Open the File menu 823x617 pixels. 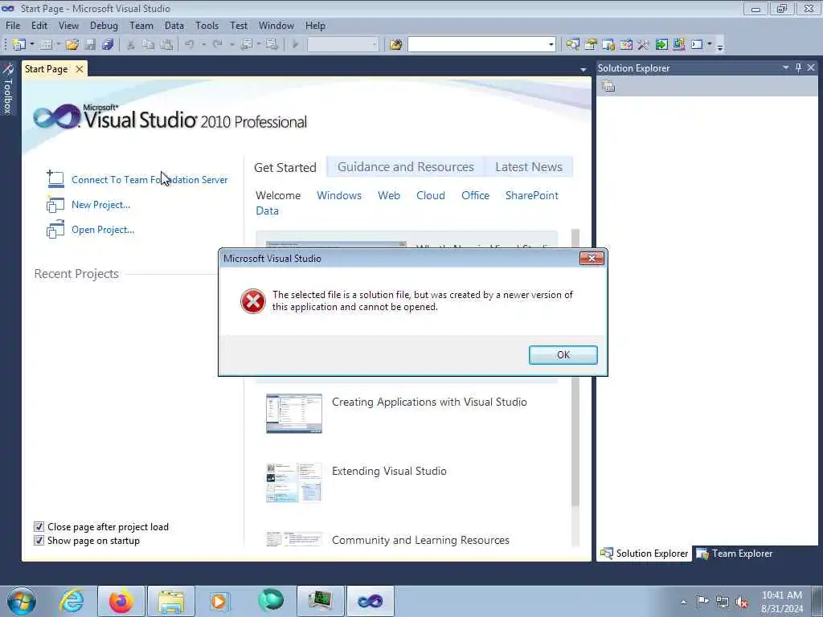point(13,25)
